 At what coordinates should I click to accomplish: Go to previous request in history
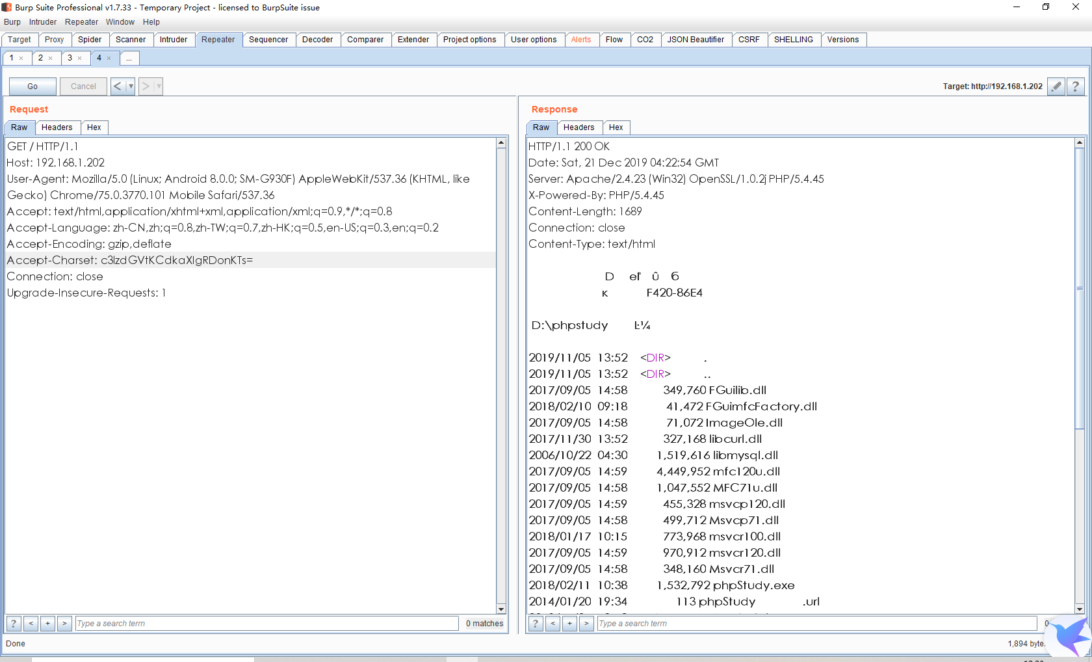click(x=118, y=86)
